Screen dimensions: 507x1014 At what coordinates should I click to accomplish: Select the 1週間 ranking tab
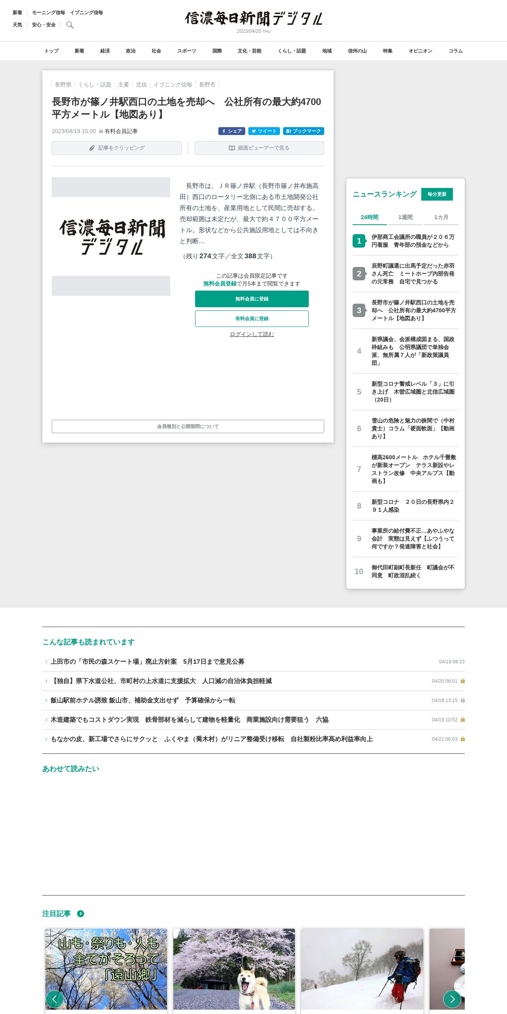[x=405, y=217]
